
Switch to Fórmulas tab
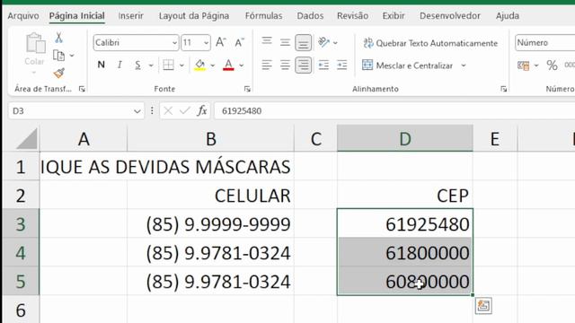coord(263,16)
